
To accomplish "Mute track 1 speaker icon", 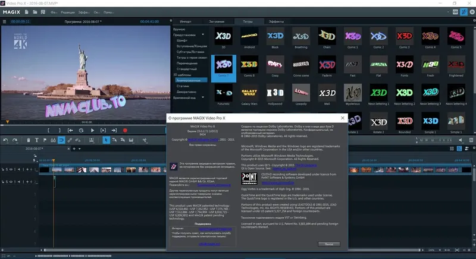I will coord(19,169).
